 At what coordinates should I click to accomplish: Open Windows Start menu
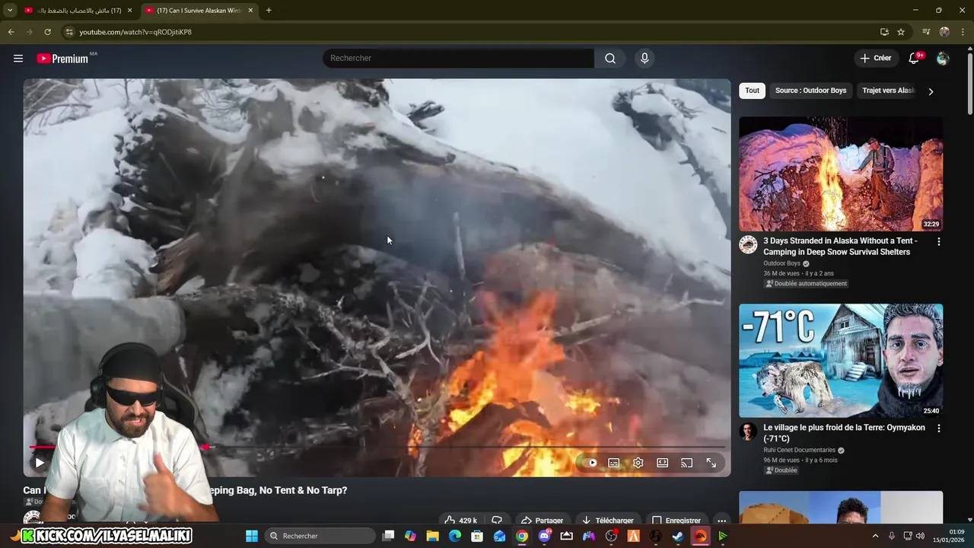252,536
